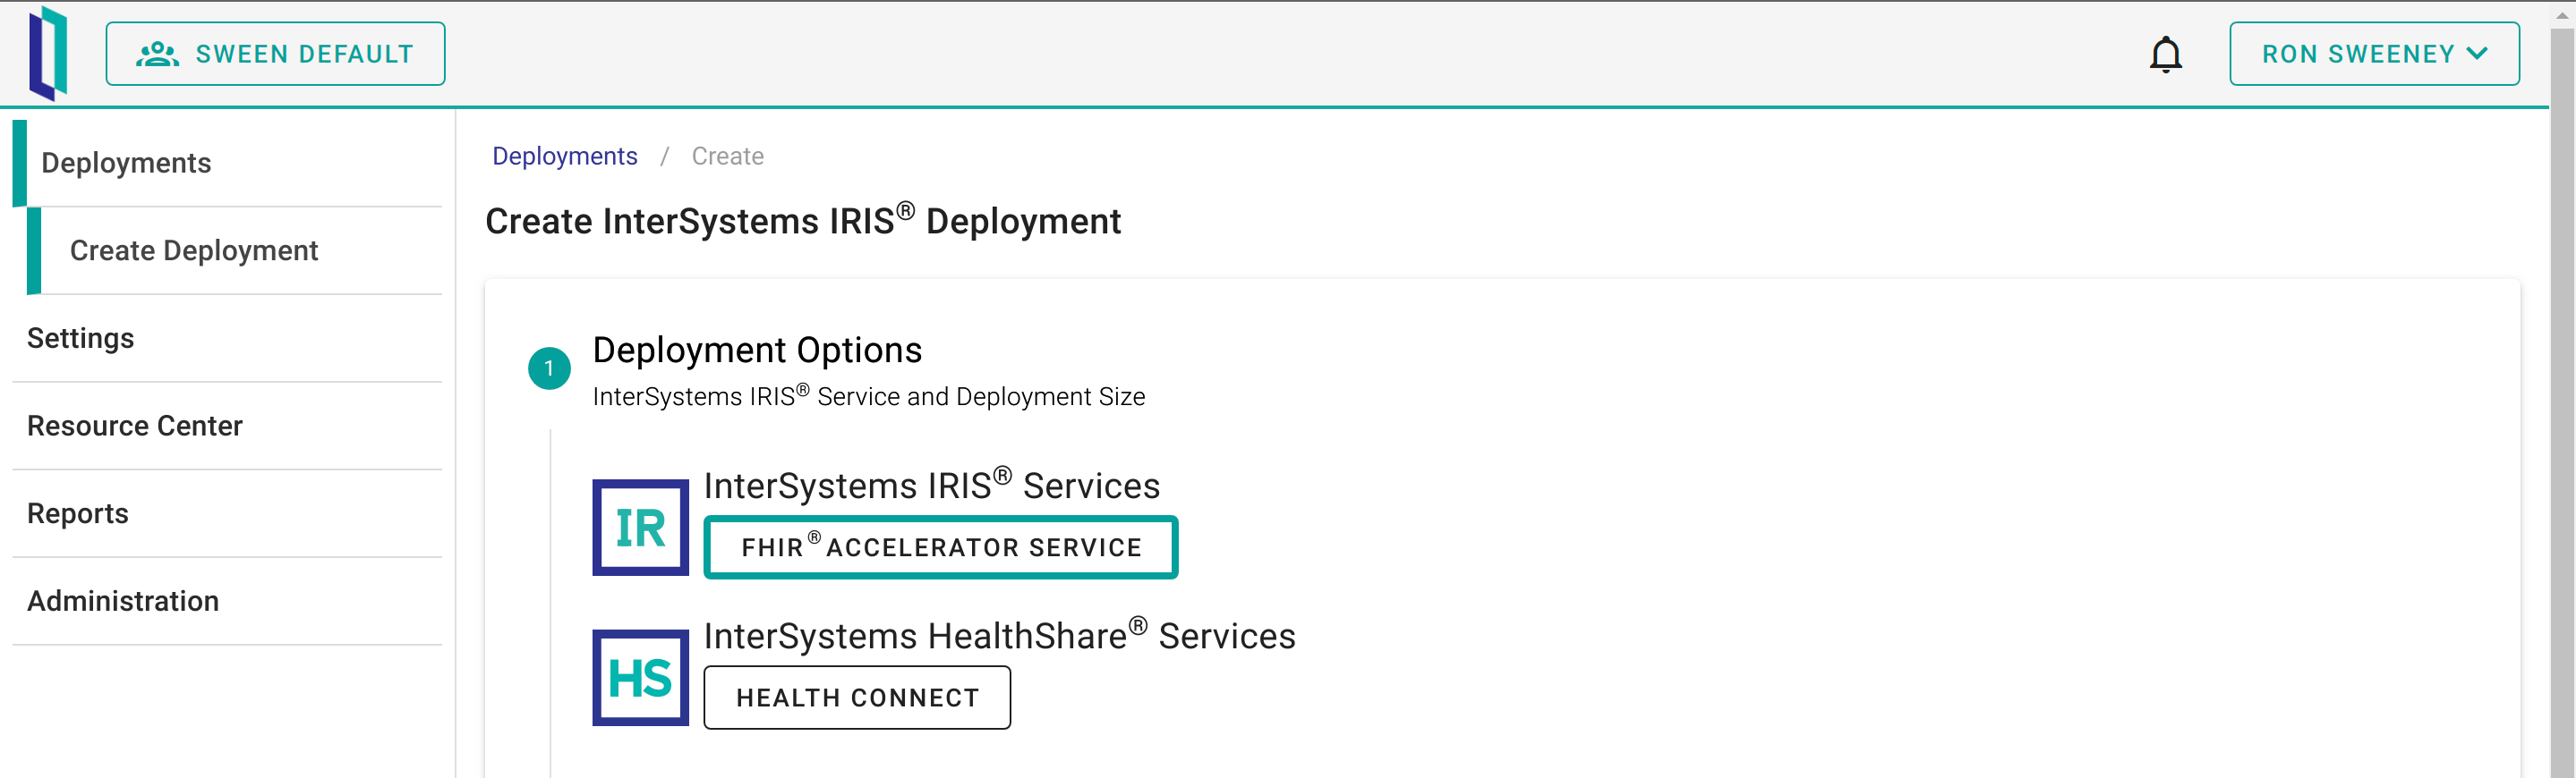This screenshot has height=778, width=2576.
Task: Click the IR InterSystems IRIS icon
Action: click(640, 528)
